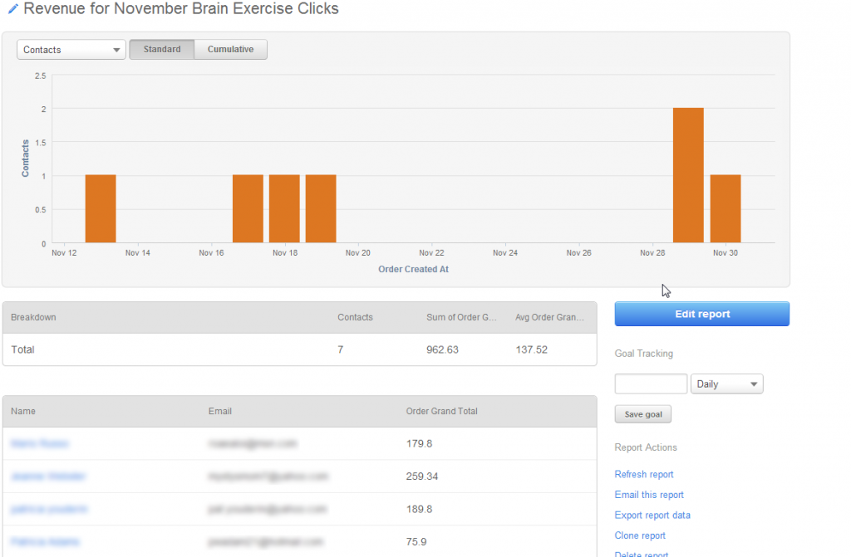Click the Clone report link
851x557 pixels.
coord(640,536)
